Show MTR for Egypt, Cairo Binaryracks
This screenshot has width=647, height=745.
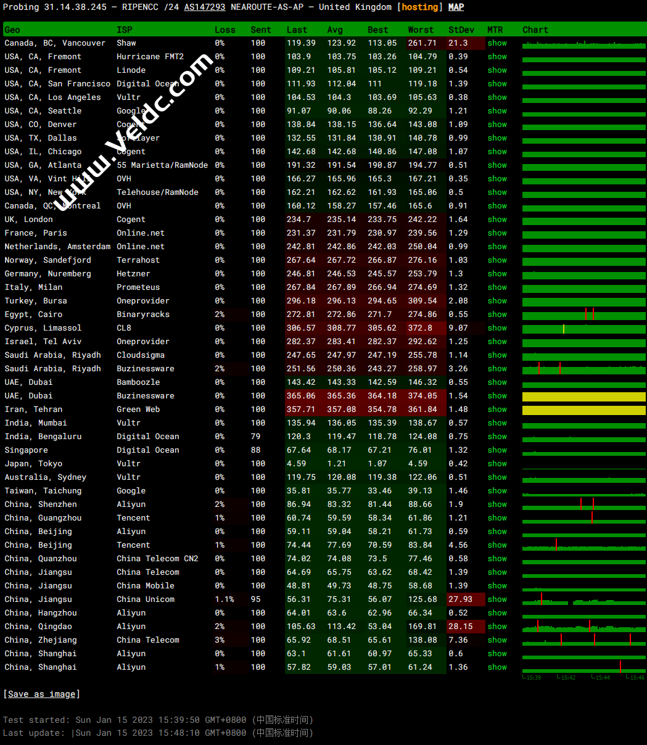click(497, 315)
